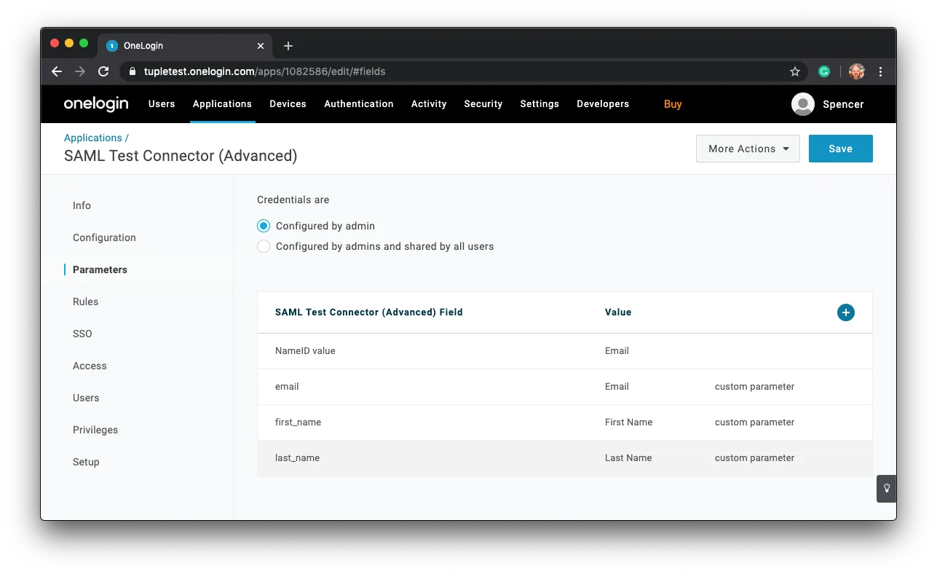Switch to the Configuration sidebar tab
The width and height of the screenshot is (937, 574).
(104, 237)
